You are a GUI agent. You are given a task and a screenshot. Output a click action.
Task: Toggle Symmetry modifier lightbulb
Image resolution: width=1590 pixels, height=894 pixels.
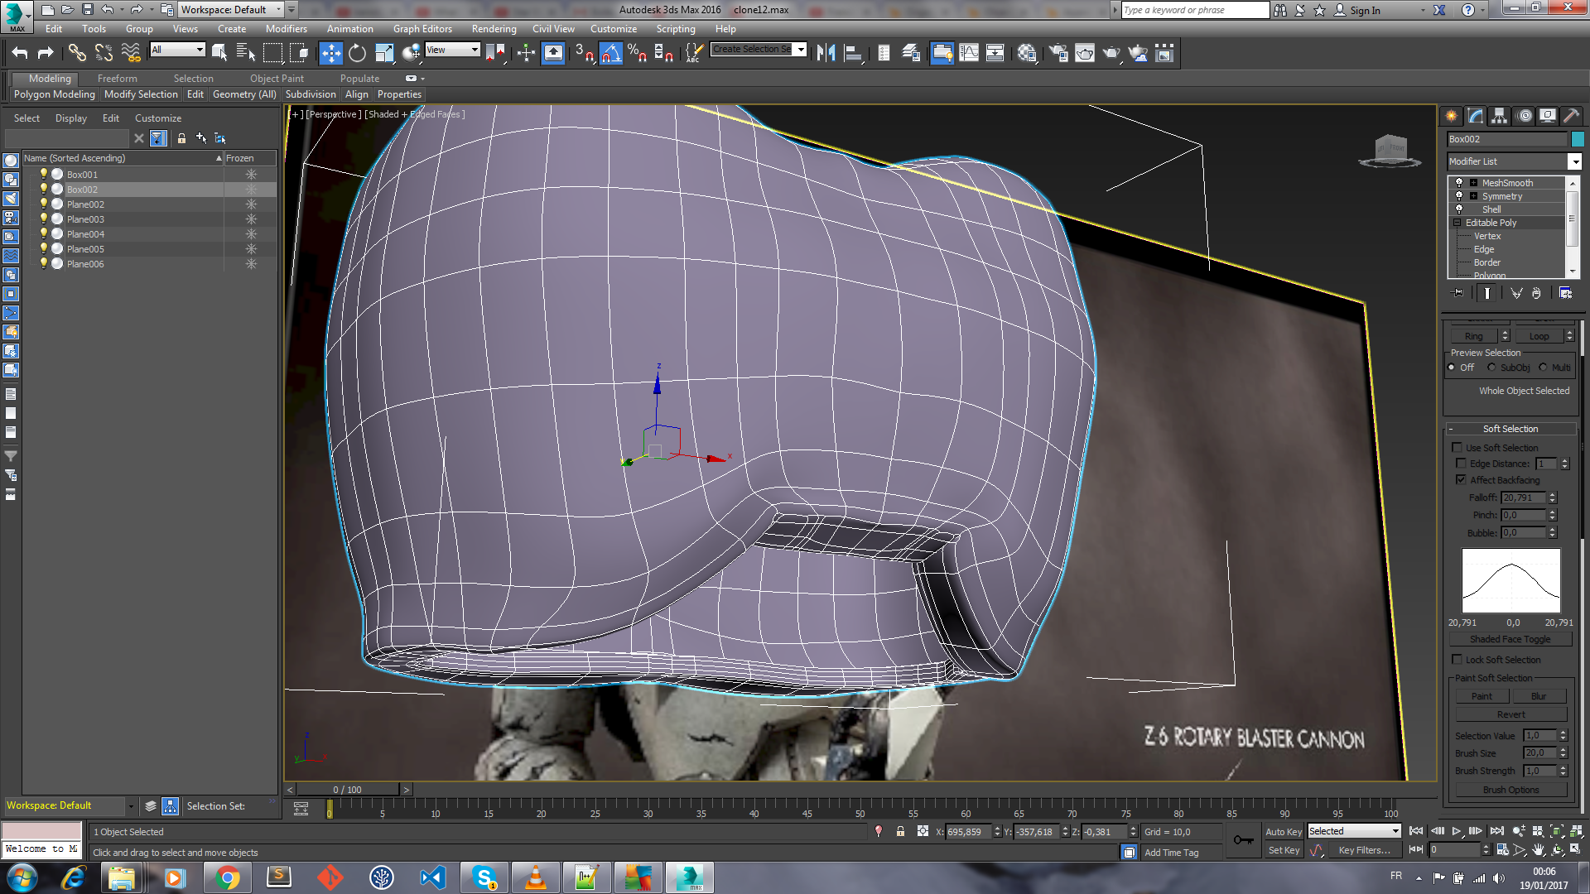point(1459,196)
